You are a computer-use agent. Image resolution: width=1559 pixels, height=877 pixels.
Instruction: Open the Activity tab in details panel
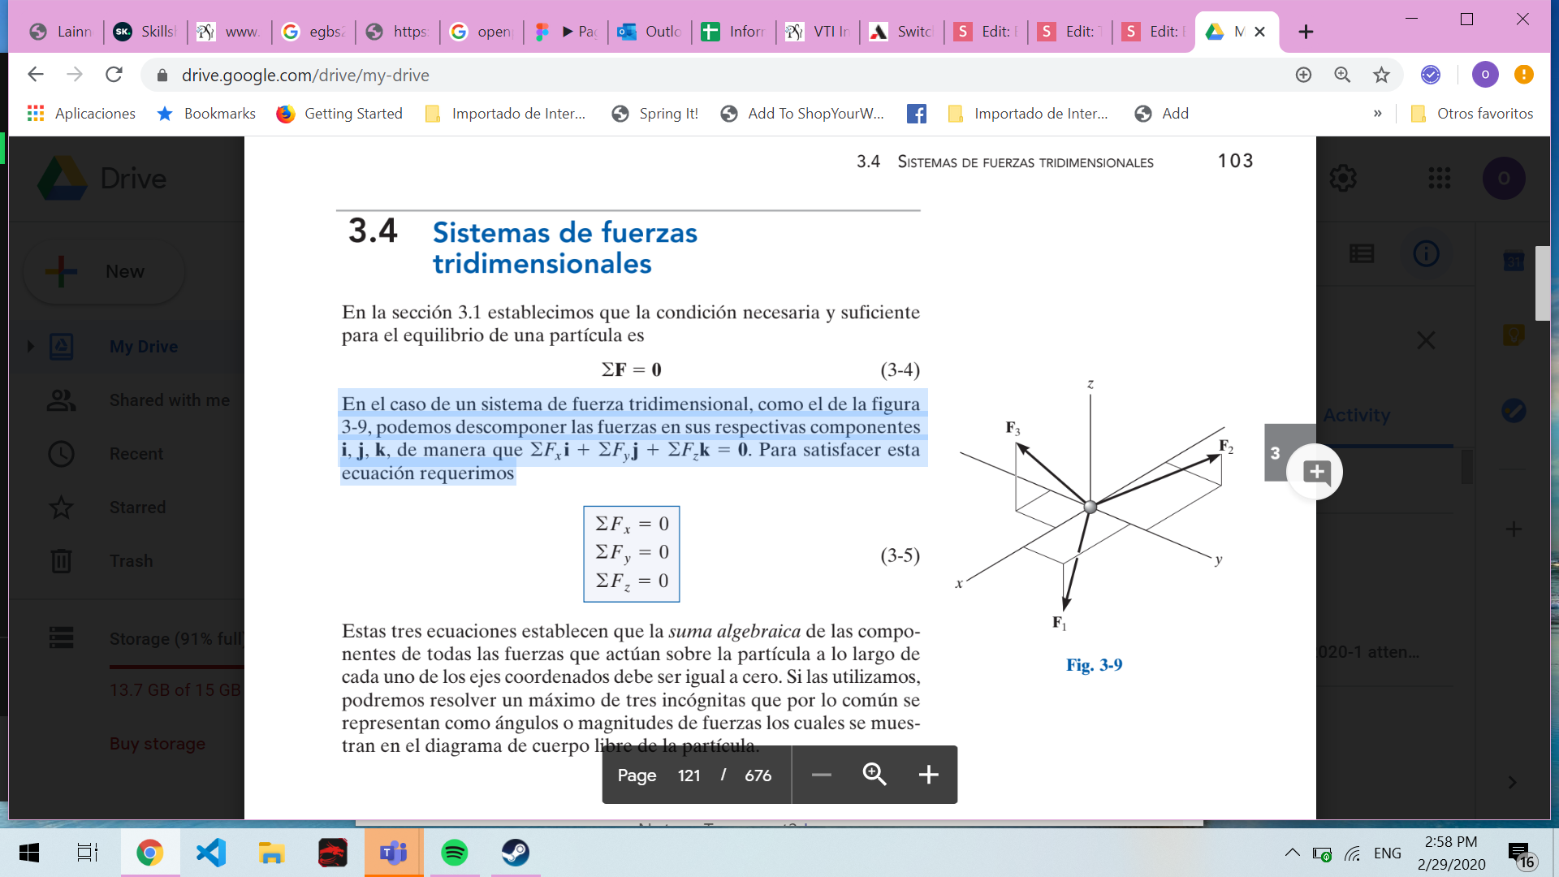click(1357, 415)
